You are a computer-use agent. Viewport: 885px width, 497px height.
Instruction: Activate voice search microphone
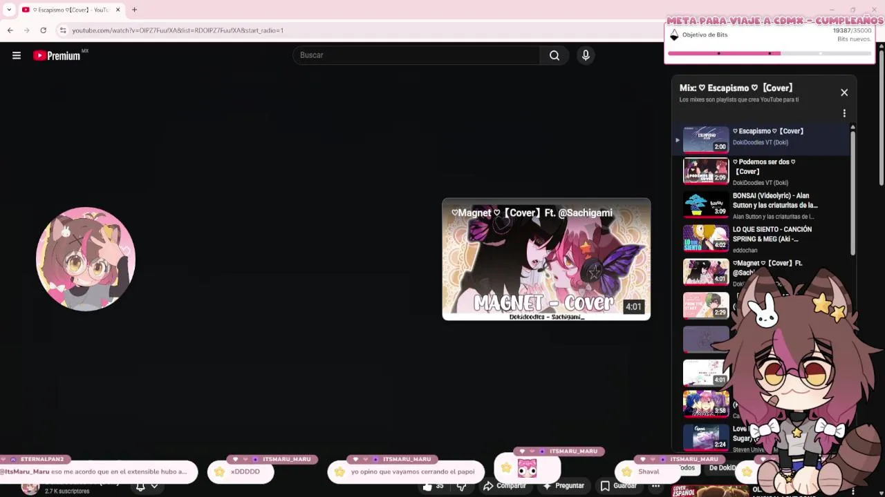click(x=586, y=55)
